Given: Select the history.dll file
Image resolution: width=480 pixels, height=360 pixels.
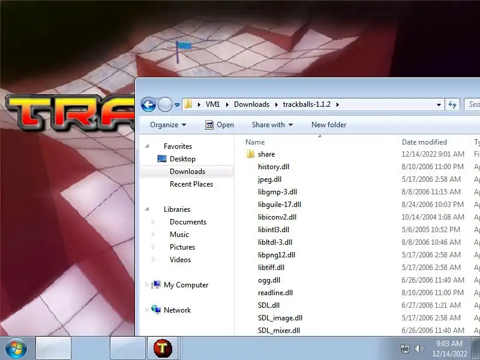Looking at the screenshot, I should point(274,167).
